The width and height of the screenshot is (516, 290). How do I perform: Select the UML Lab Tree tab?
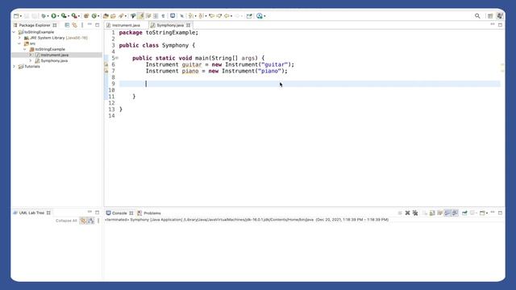click(x=31, y=213)
